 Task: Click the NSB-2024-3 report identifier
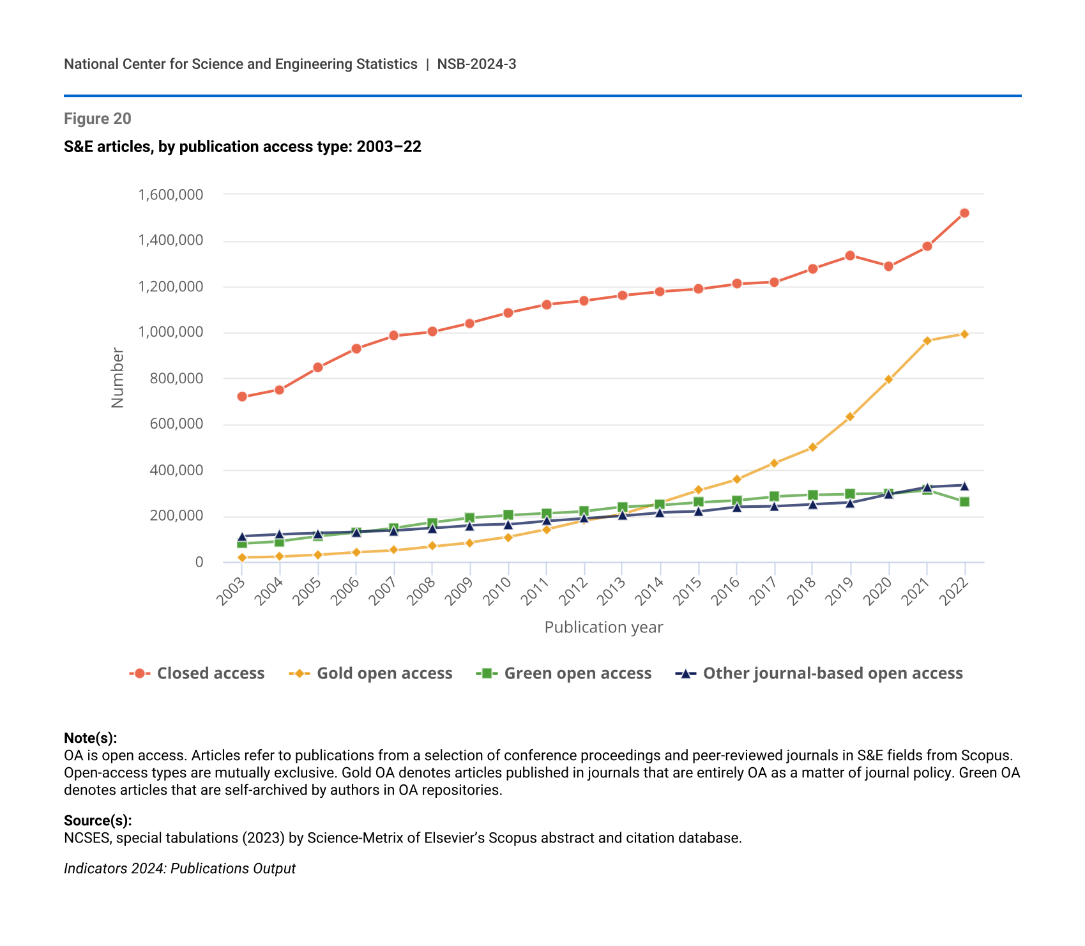(476, 64)
